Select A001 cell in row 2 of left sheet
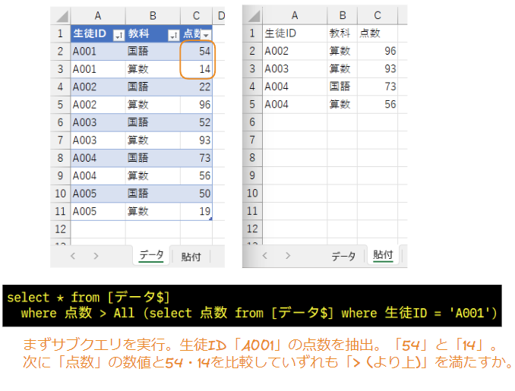This screenshot has height=391, width=515. pyautogui.click(x=98, y=51)
